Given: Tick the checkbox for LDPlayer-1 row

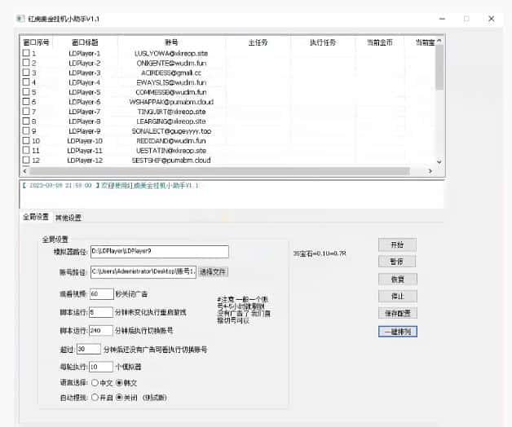Looking at the screenshot, I should [x=25, y=53].
